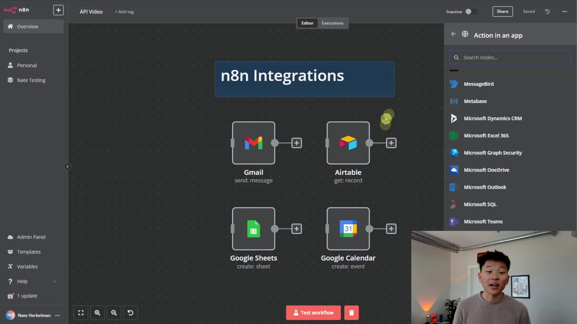Choose Microsoft OneDrive icon
Screen dimensions: 577x324
tap(454, 170)
